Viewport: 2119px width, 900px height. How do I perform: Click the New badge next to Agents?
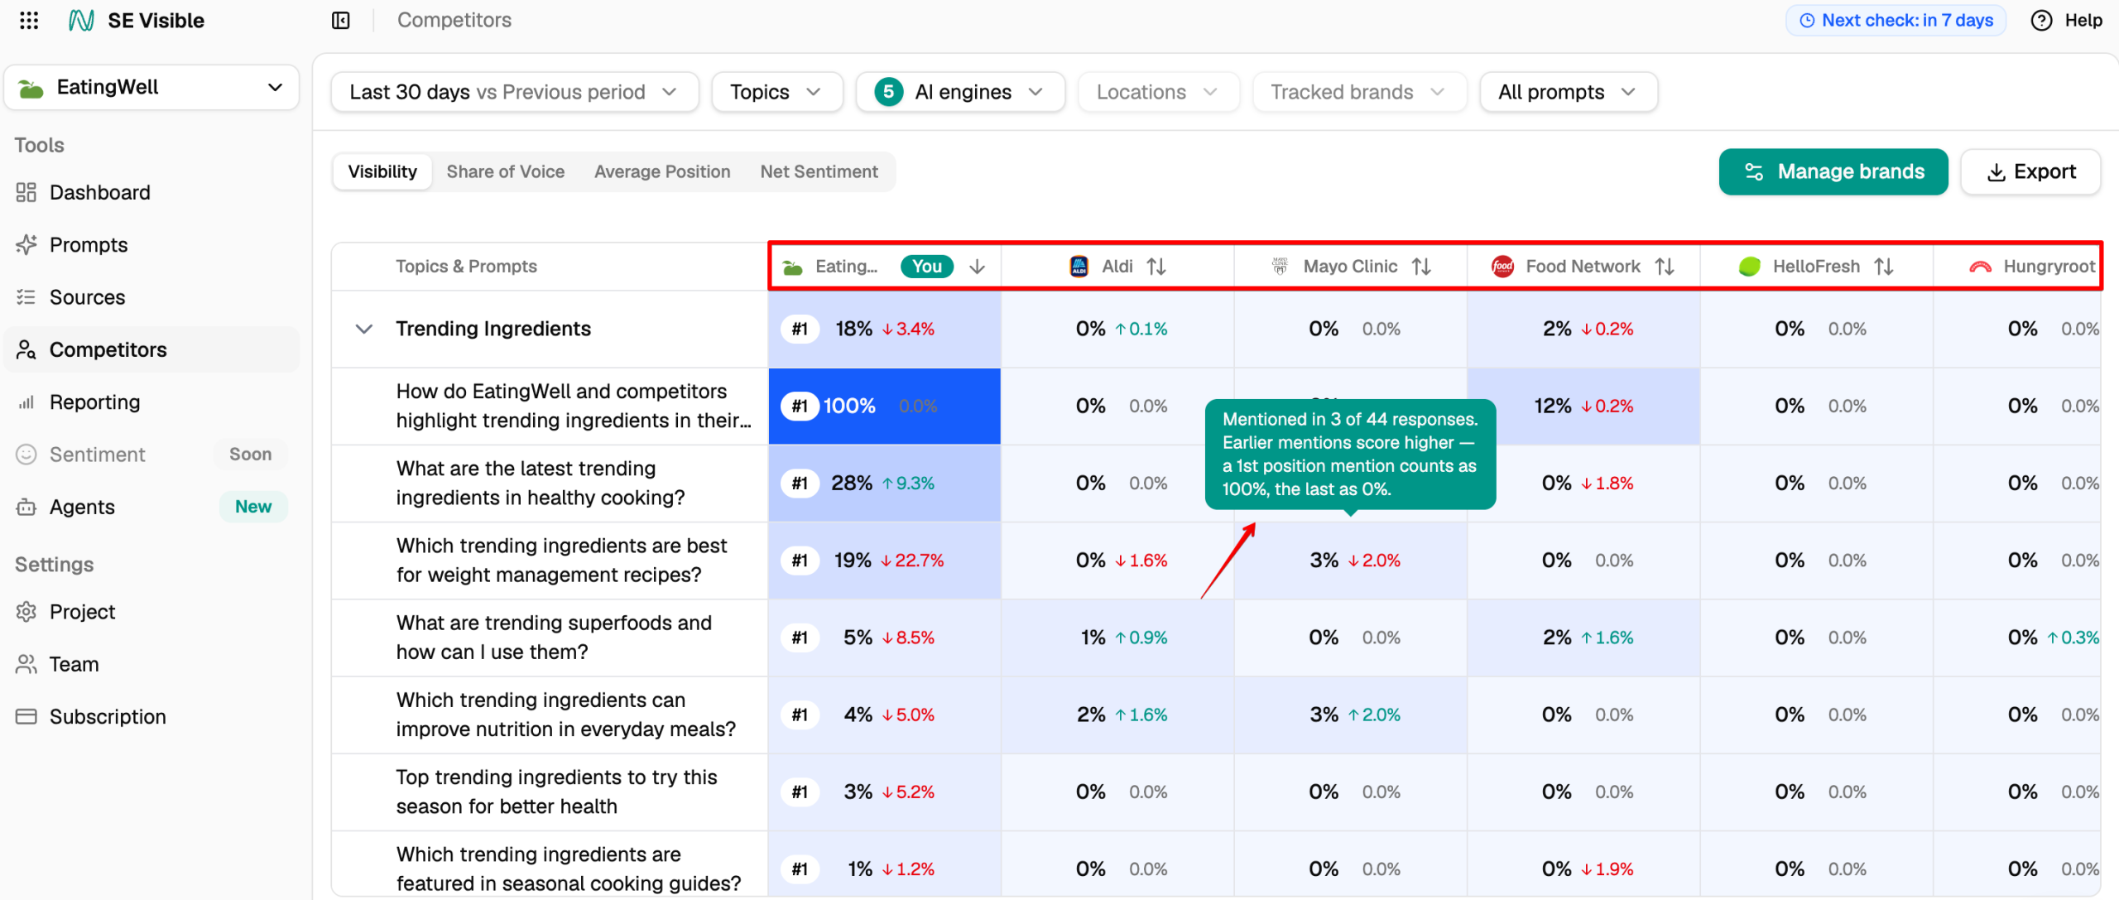[x=252, y=507]
